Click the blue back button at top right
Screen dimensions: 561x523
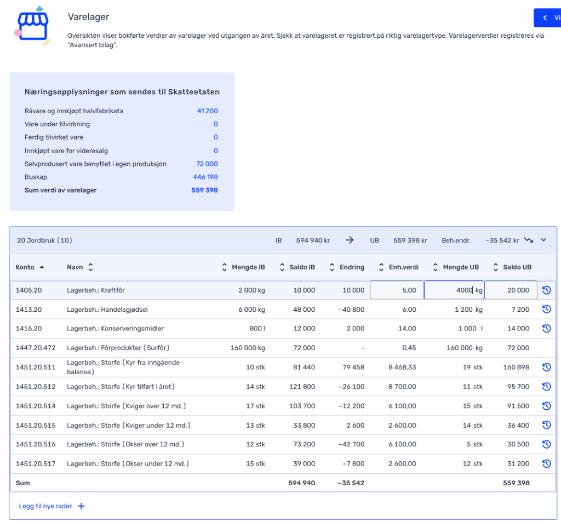pyautogui.click(x=547, y=18)
